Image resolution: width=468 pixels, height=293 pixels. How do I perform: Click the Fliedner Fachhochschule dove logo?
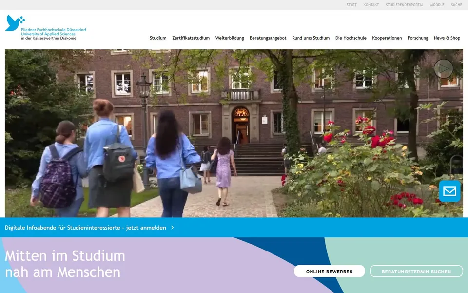point(15,23)
